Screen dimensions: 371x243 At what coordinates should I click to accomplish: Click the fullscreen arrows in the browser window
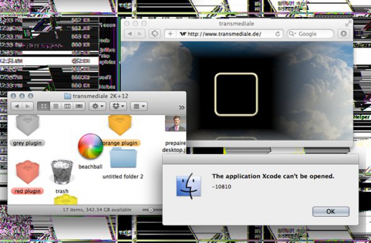(x=348, y=24)
